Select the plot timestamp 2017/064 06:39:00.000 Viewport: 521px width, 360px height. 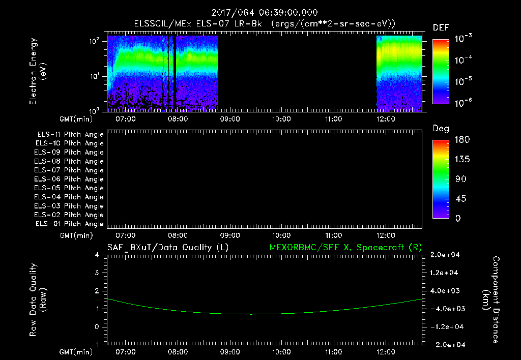[265, 13]
